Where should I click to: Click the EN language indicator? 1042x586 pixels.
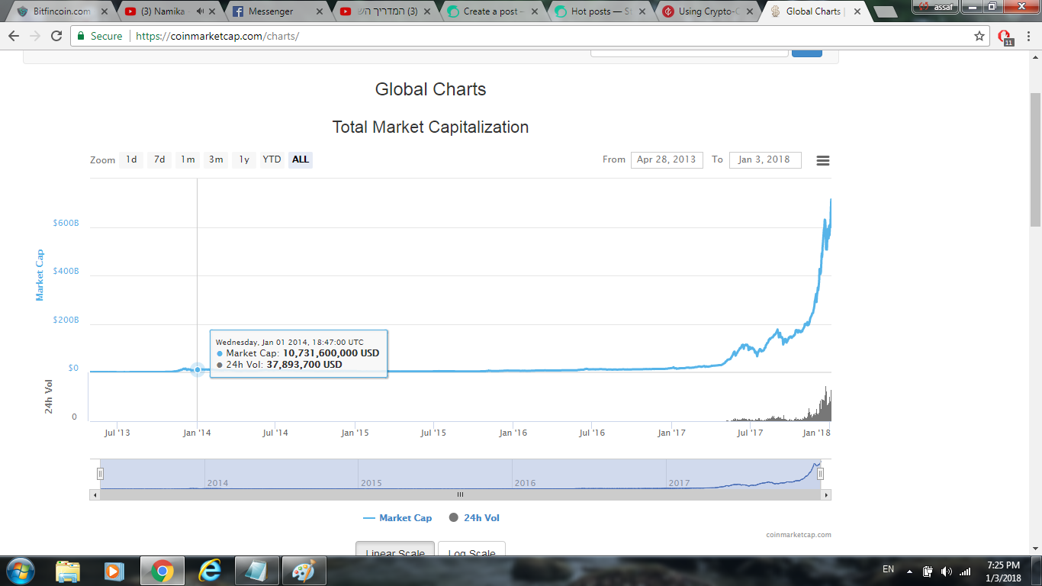[888, 569]
